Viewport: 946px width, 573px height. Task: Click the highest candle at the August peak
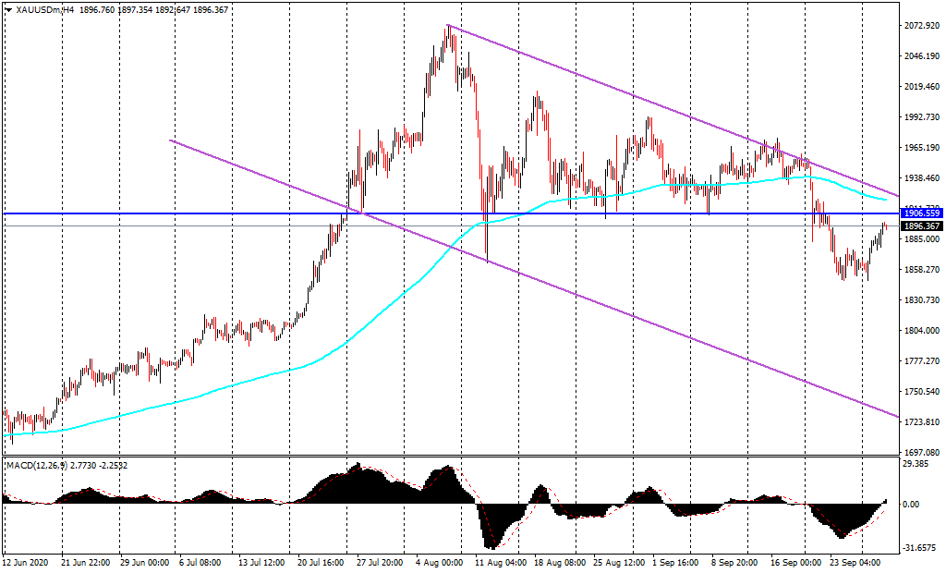448,30
